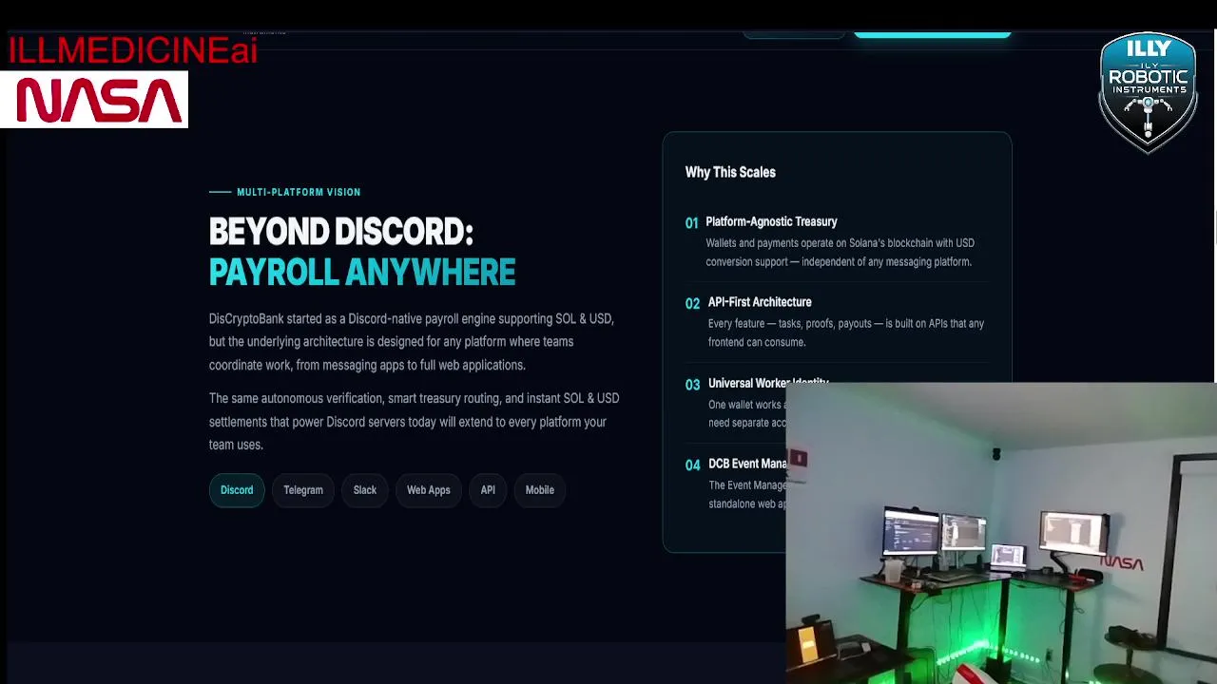Click 'Universal Worker Identity' item title

click(x=768, y=383)
